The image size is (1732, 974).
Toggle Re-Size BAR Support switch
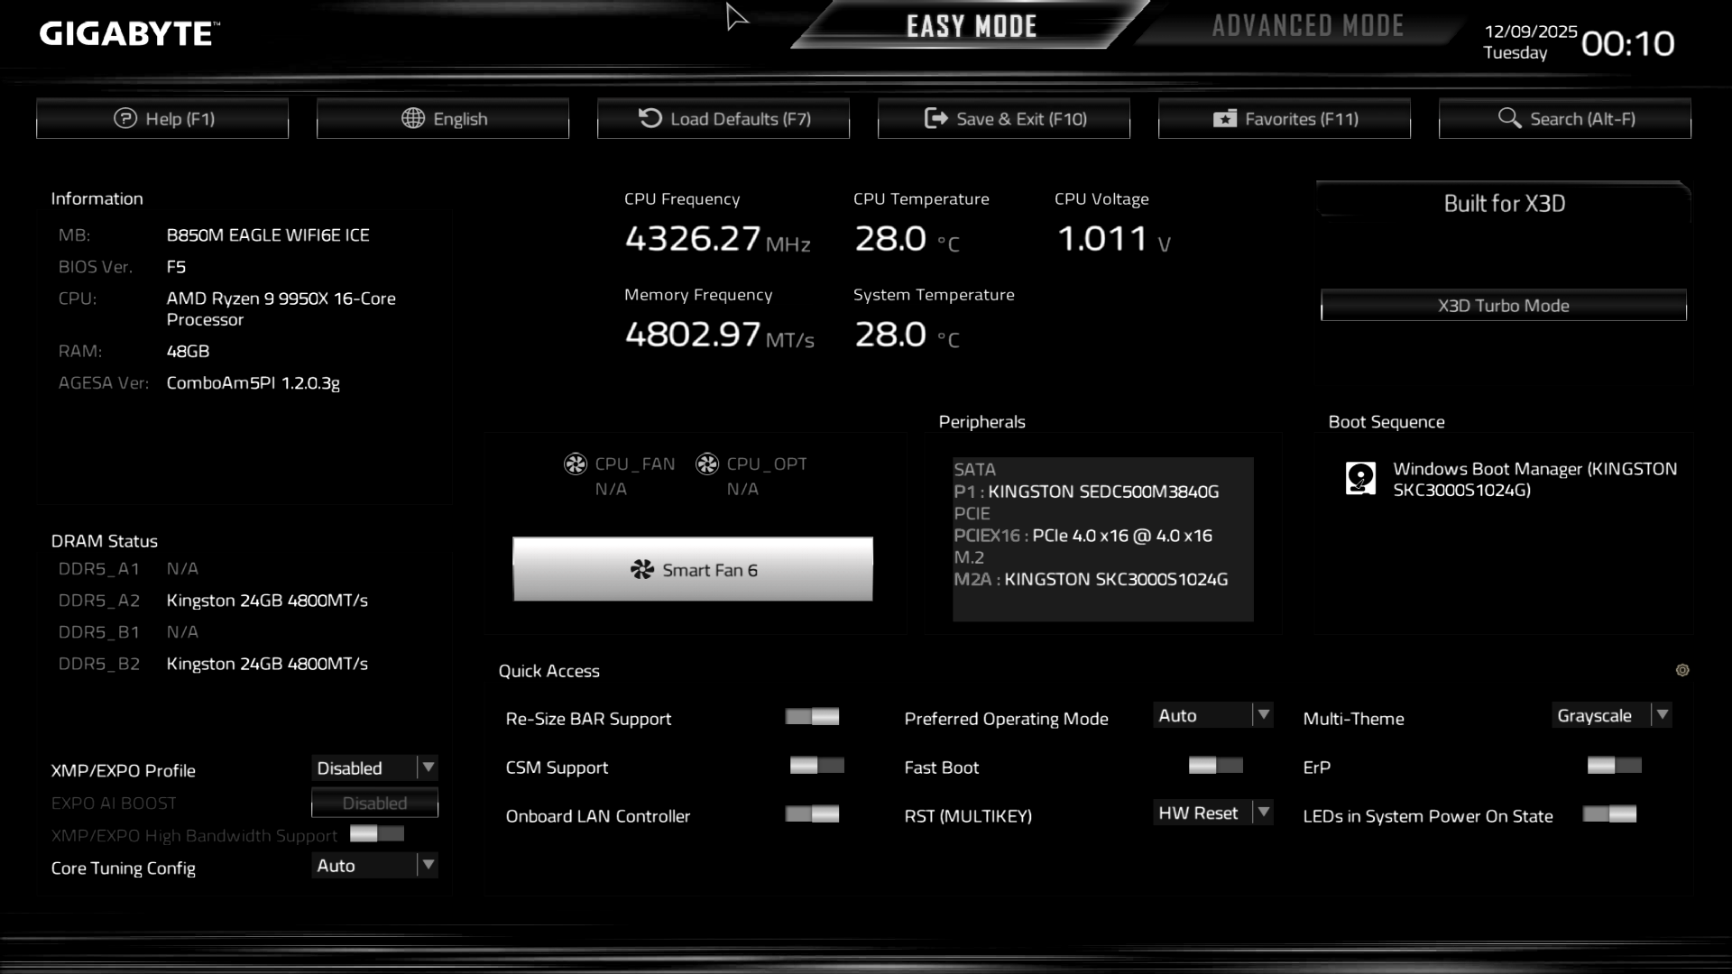point(812,717)
